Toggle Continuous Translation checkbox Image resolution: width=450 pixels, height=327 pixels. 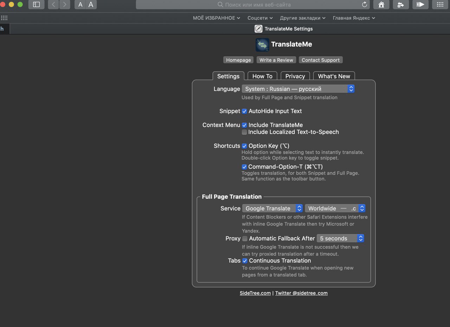[x=245, y=261]
